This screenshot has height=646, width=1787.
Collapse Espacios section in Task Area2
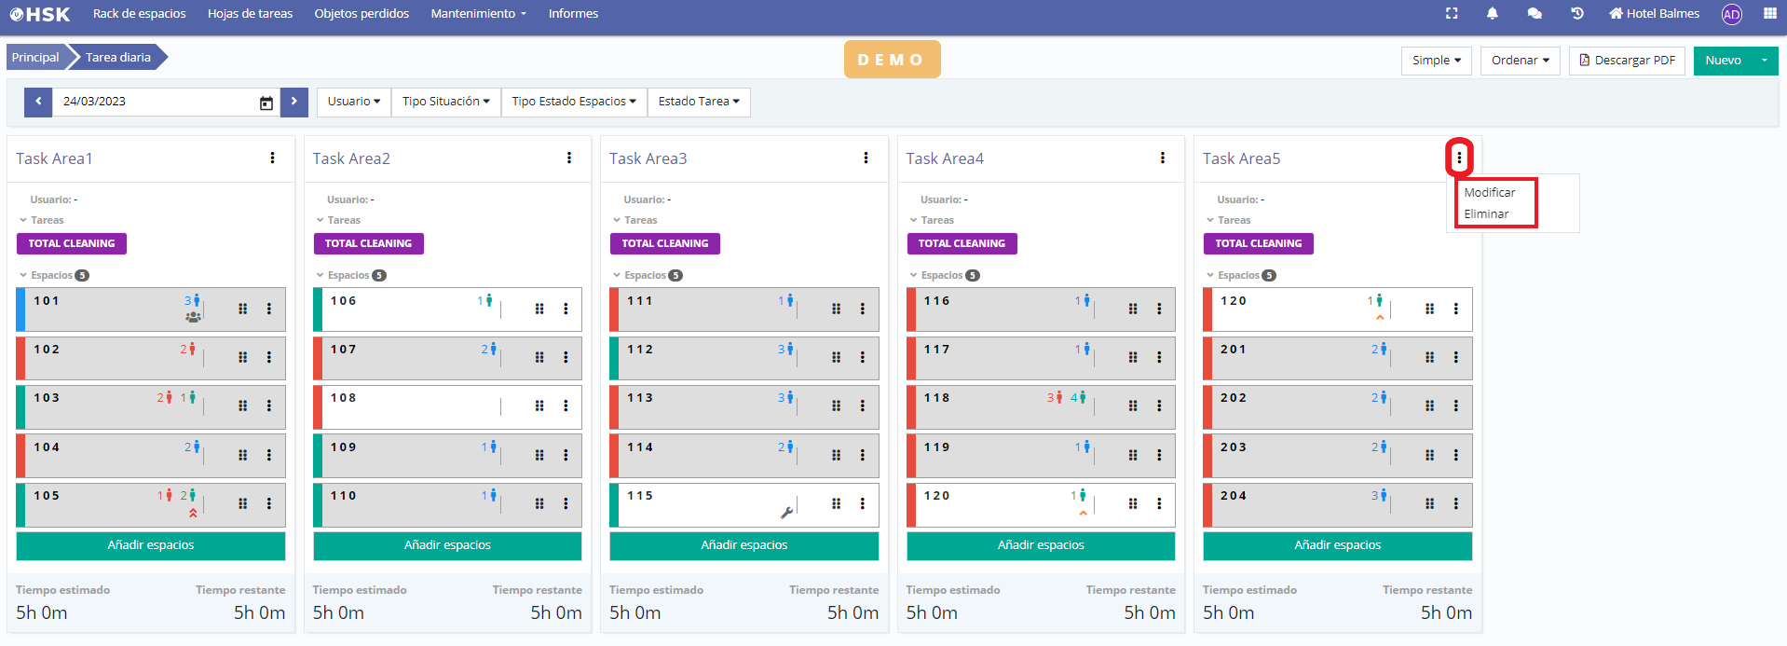(x=321, y=275)
